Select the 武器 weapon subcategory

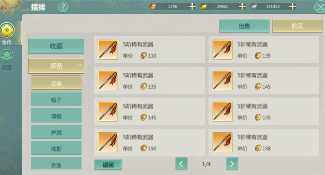click(56, 83)
